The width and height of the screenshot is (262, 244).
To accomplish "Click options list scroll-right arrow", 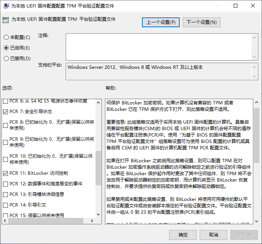I will pos(92,221).
